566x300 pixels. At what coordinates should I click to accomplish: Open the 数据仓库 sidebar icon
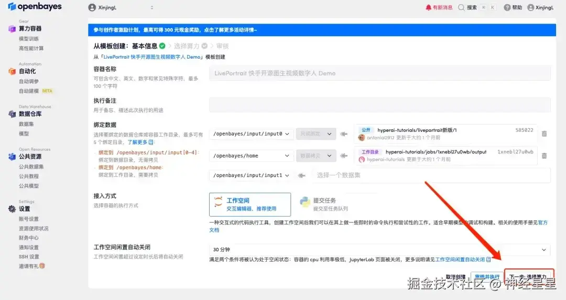pyautogui.click(x=12, y=114)
